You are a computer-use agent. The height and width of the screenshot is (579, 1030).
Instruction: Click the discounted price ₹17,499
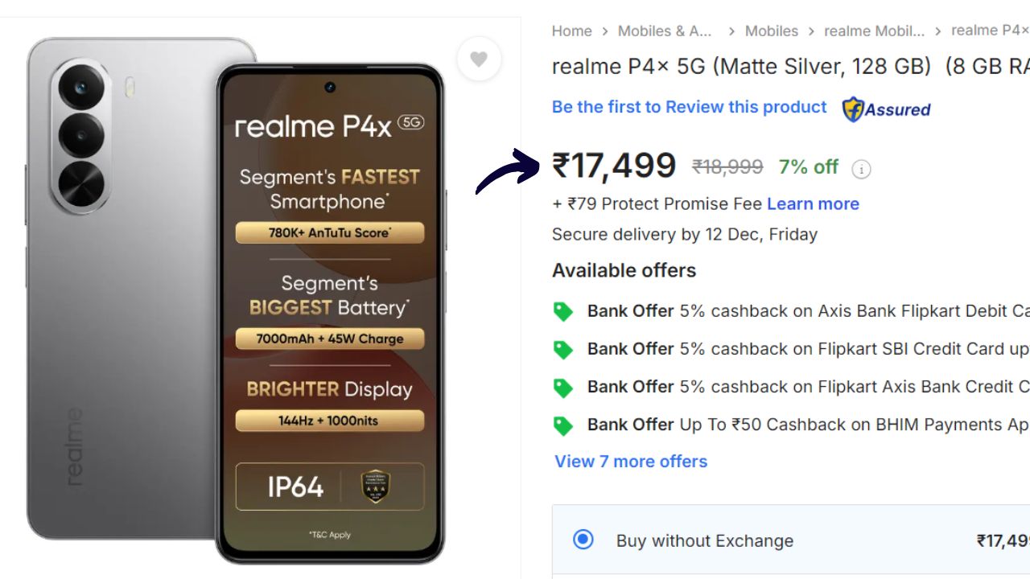click(x=613, y=165)
